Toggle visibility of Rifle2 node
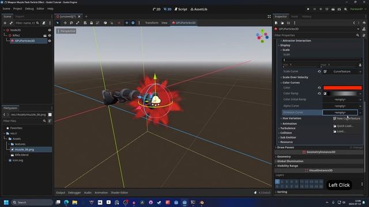Image resolution: width=369 pixels, height=207 pixels. [50, 36]
